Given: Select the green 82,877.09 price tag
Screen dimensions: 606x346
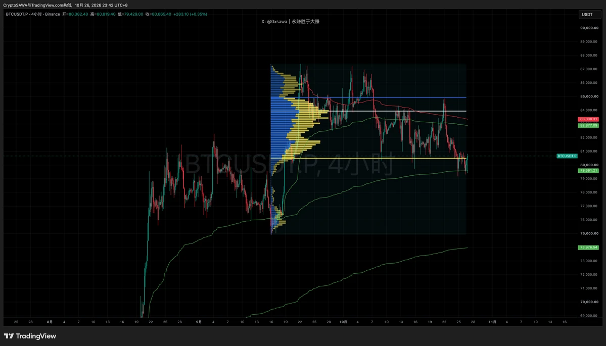Looking at the screenshot, I should pos(588,125).
